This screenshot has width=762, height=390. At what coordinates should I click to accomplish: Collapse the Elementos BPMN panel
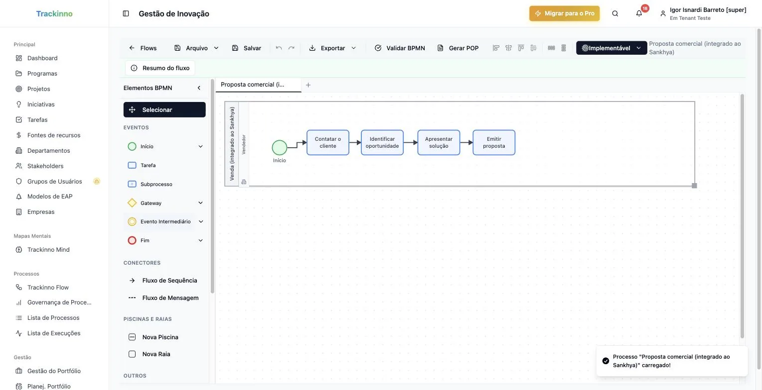click(x=199, y=88)
